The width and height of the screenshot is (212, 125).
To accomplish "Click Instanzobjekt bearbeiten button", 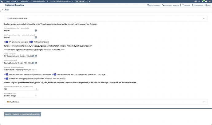I will (171, 5).
